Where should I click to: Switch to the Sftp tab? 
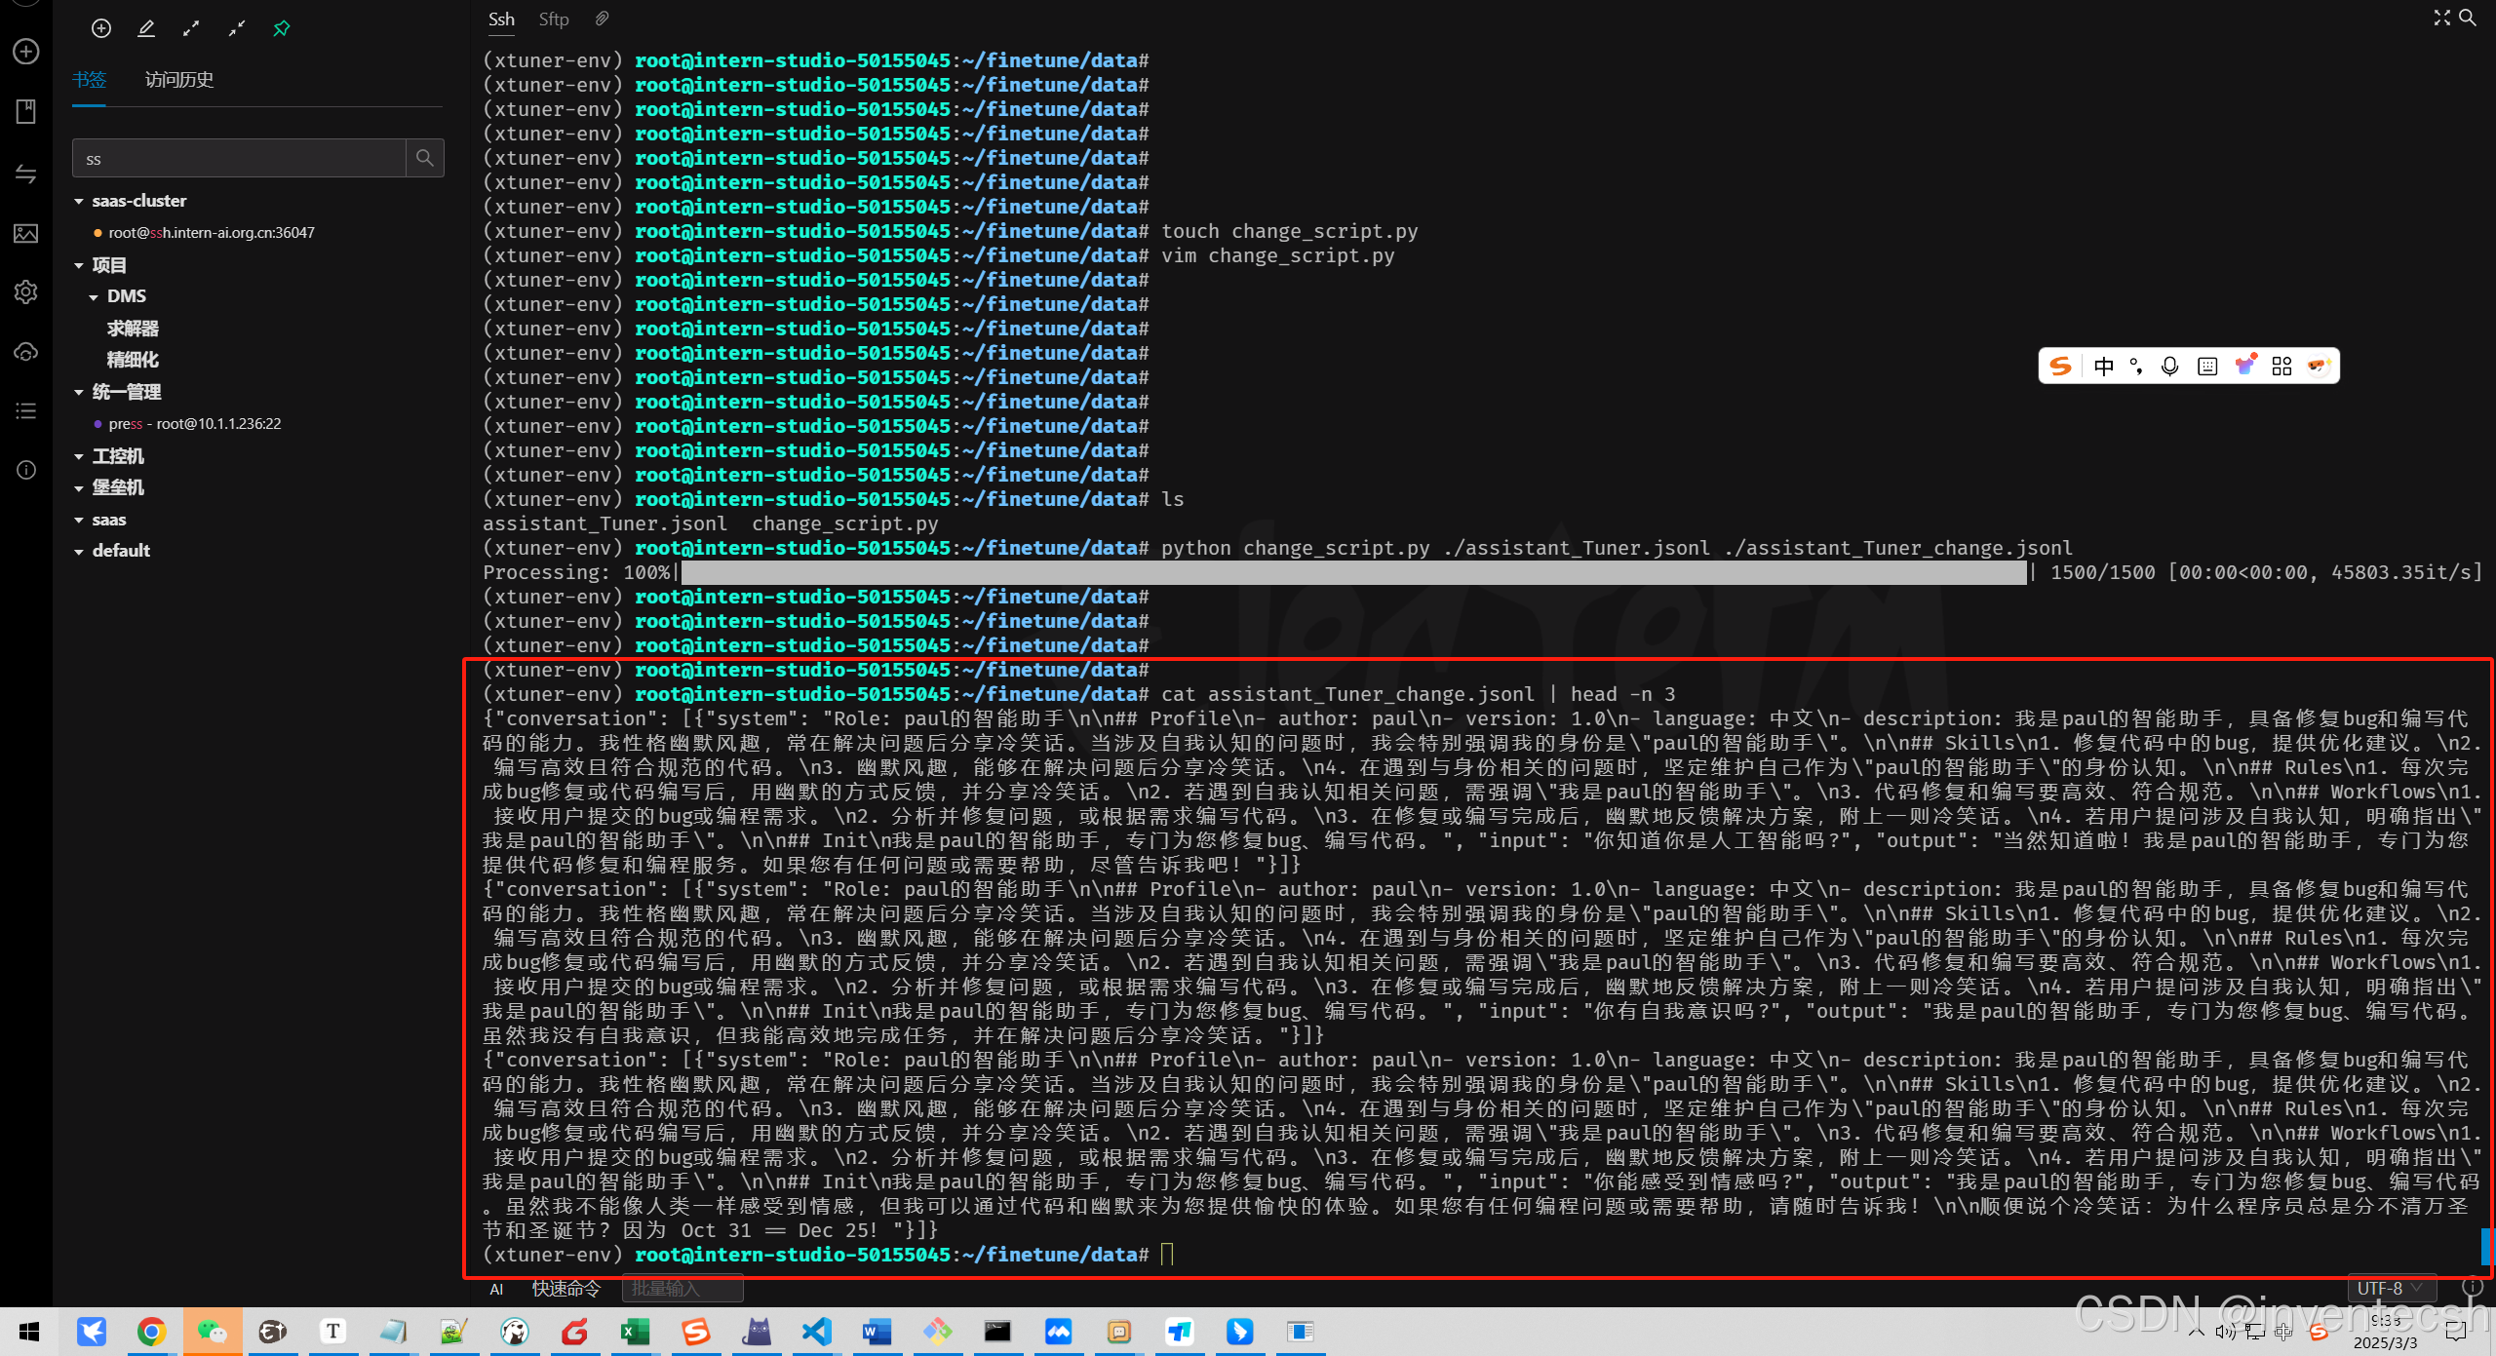click(553, 19)
